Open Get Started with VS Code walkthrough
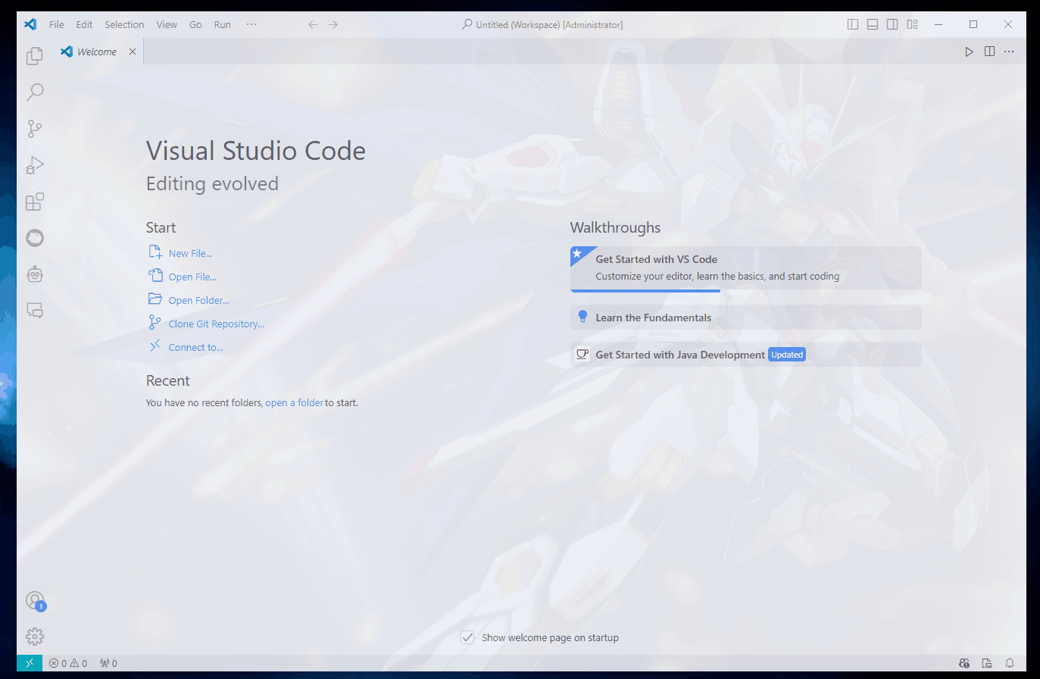1040x679 pixels. (x=746, y=268)
